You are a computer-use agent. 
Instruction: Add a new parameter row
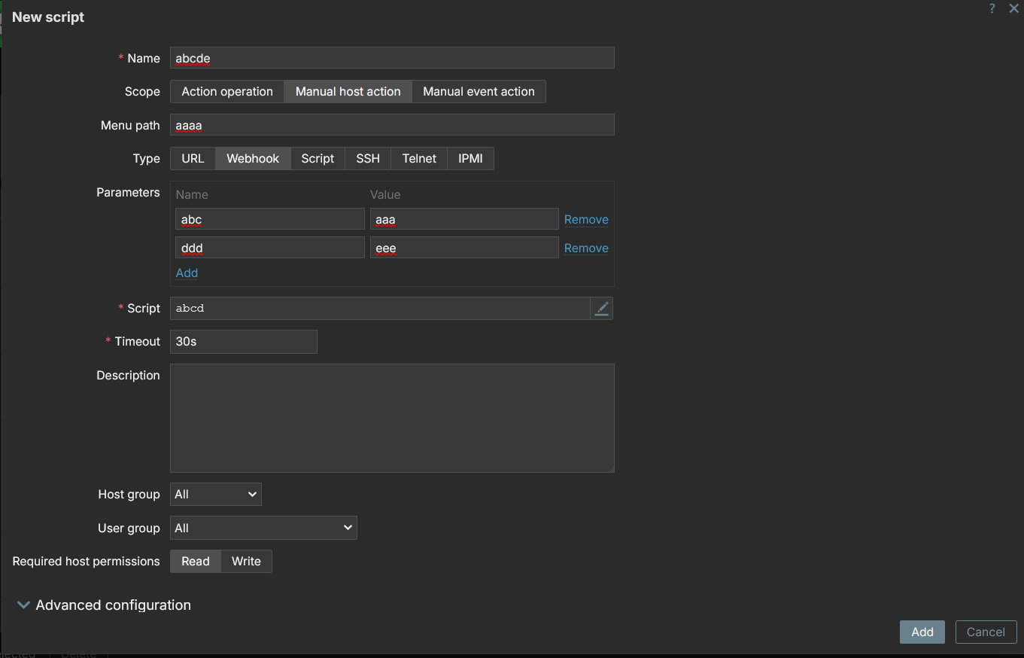(187, 273)
